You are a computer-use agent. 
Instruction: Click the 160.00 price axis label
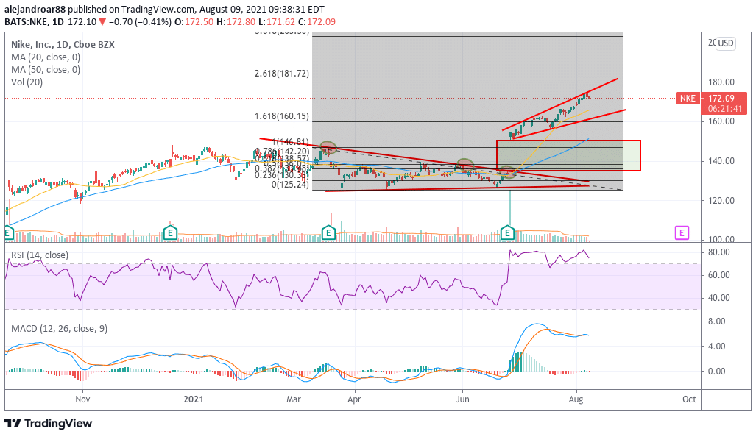(x=721, y=121)
